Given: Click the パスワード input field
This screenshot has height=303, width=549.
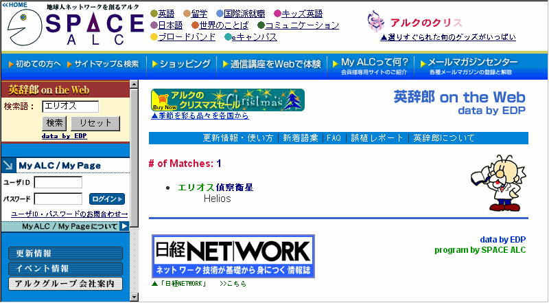Looking at the screenshot, I should pyautogui.click(x=58, y=199).
